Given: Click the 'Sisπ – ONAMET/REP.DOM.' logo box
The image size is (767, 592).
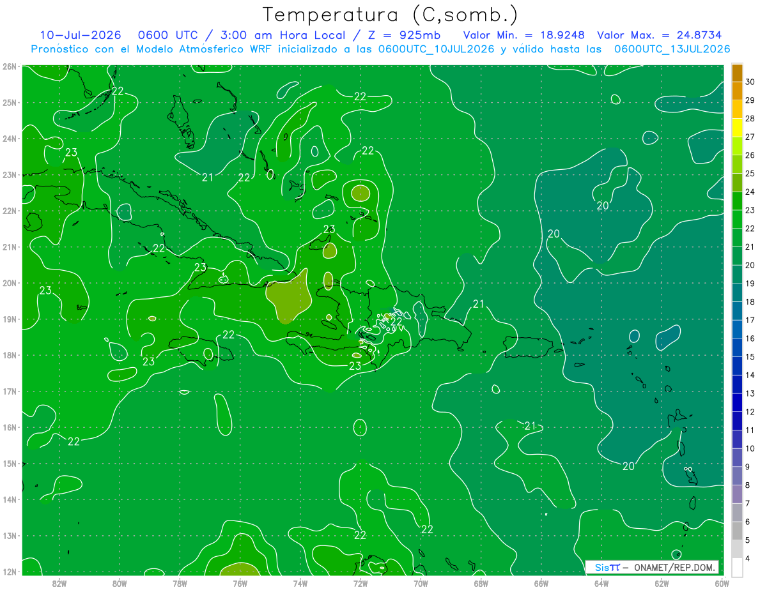Looking at the screenshot, I should point(651,567).
